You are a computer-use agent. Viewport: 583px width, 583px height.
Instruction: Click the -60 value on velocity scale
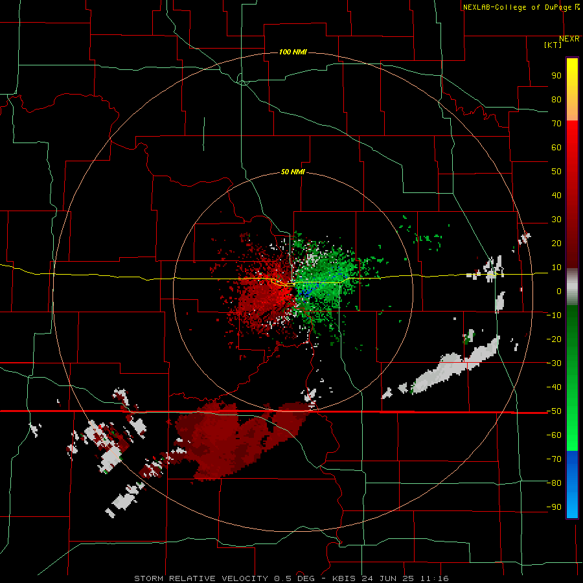554,435
